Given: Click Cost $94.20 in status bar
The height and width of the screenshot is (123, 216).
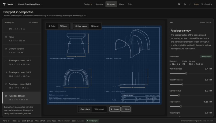Looking at the screenshot, I should [x=27, y=121].
